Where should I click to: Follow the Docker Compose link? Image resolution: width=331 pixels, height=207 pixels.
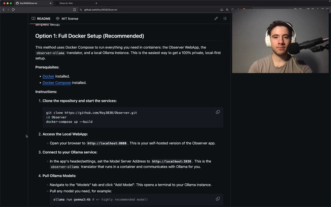57,82
